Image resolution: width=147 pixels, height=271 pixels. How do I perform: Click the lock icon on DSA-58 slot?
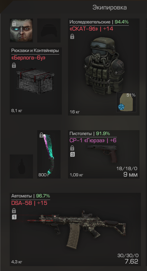click(x=14, y=211)
